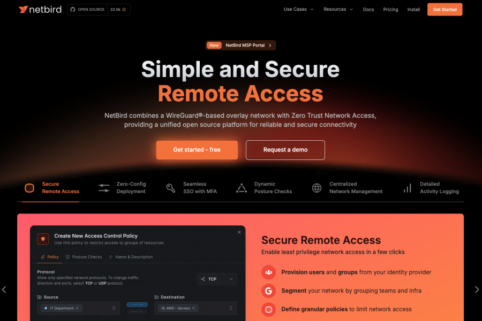This screenshot has height=321, width=482.
Task: Select the Detailed Activity Logging chart icon
Action: tap(408, 188)
